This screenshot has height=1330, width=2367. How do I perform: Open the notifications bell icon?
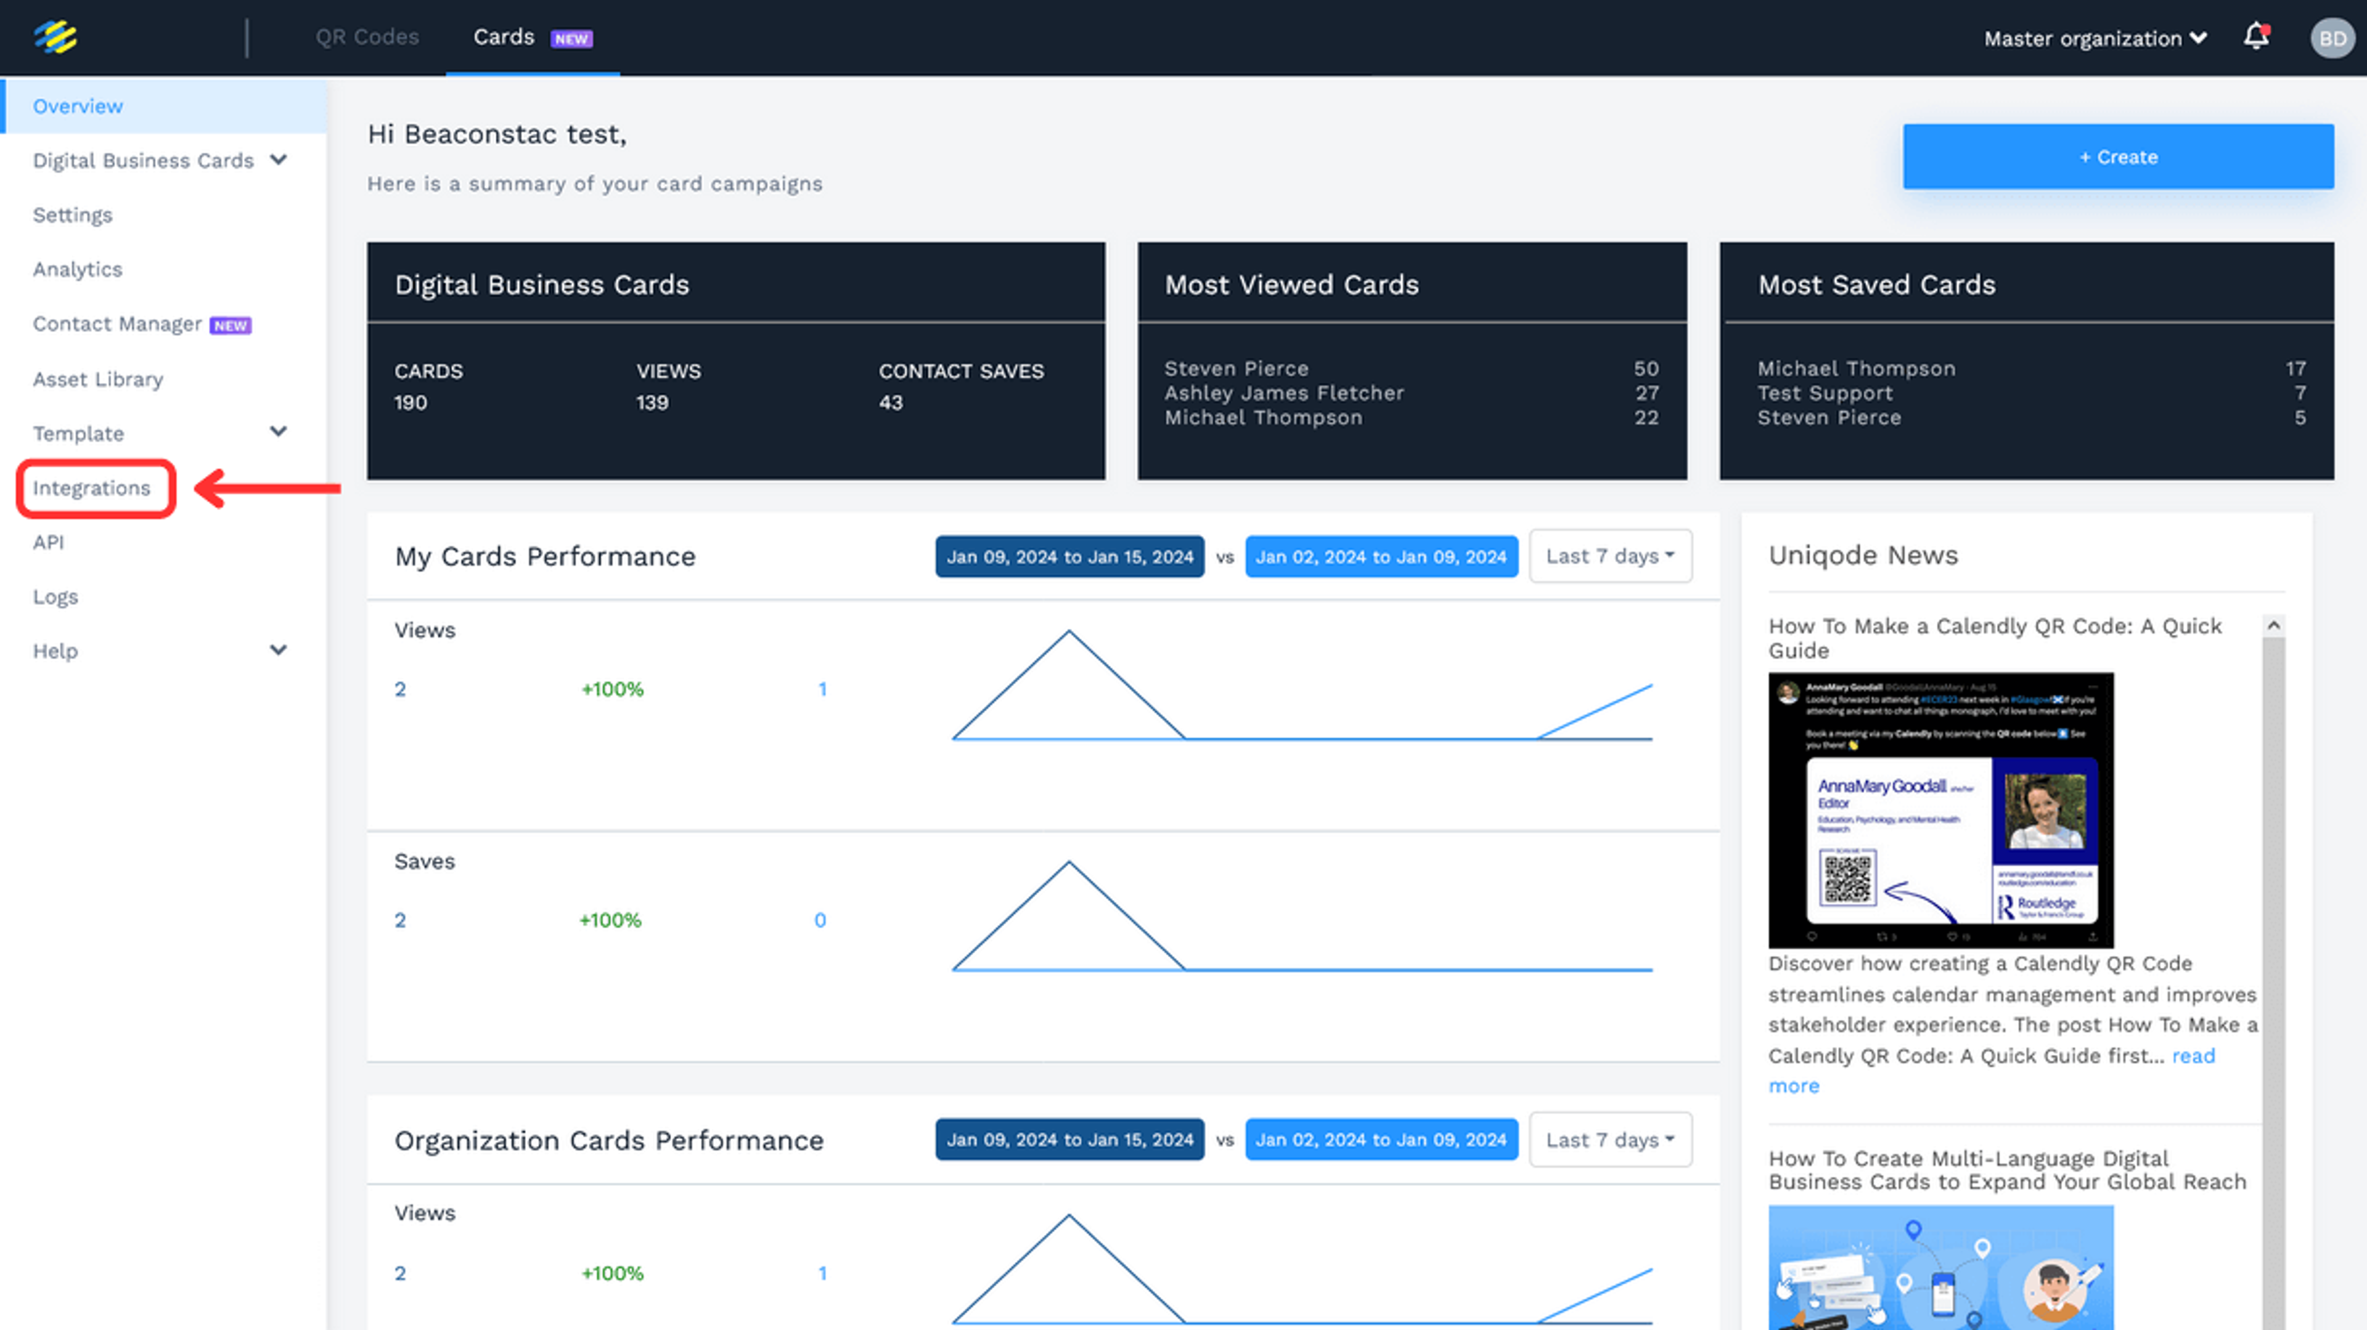click(x=2256, y=37)
